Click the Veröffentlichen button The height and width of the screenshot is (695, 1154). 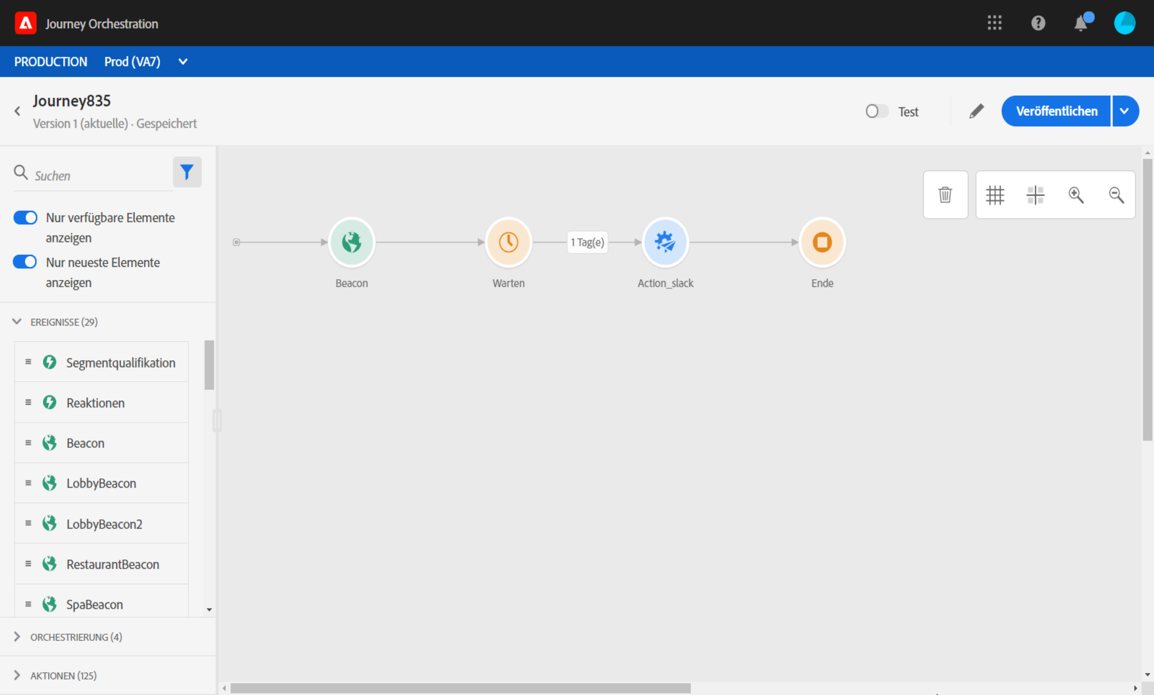click(1056, 111)
